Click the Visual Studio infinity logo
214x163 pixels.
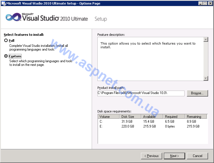(x=13, y=17)
